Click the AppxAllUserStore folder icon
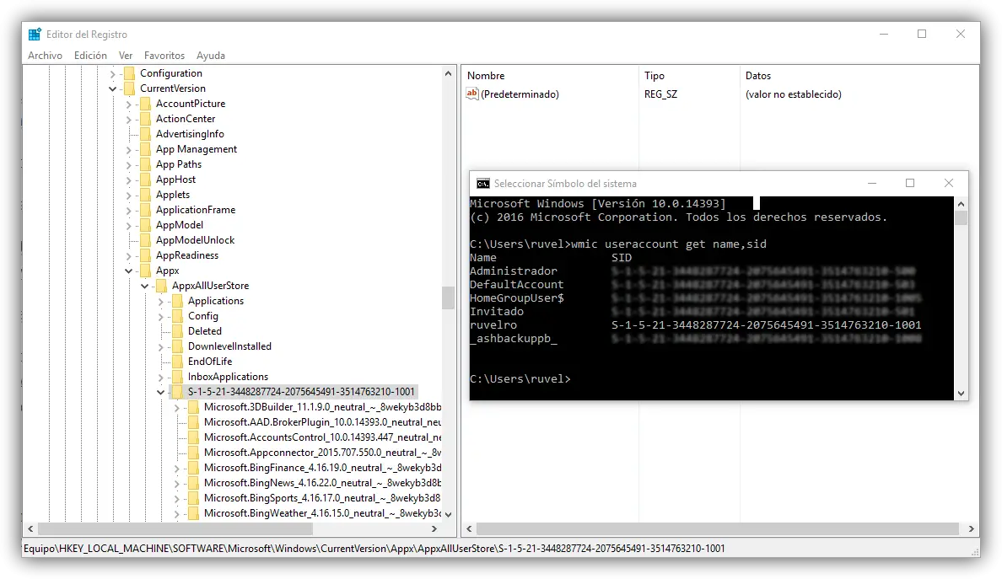 point(161,286)
